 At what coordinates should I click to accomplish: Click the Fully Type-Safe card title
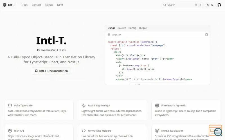click(x=23, y=106)
